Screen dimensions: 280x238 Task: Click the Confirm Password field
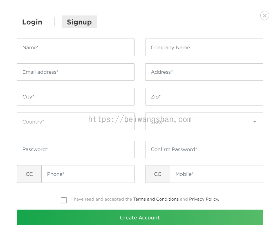[x=204, y=149]
